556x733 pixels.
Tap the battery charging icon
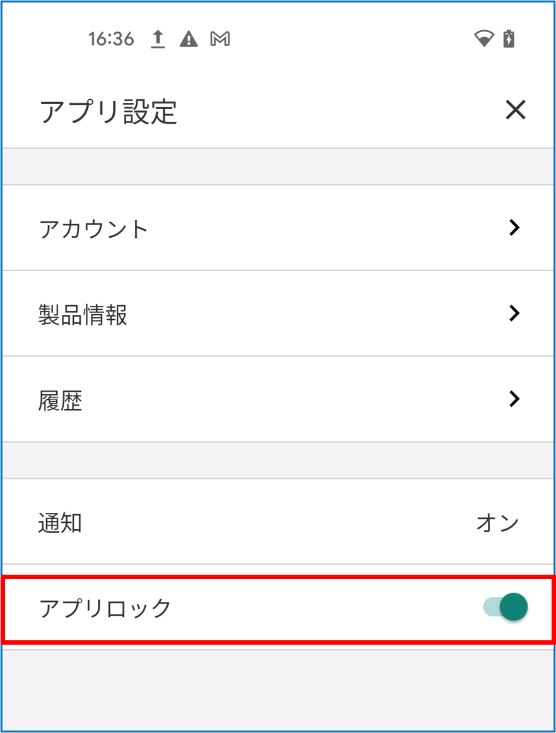pos(509,40)
